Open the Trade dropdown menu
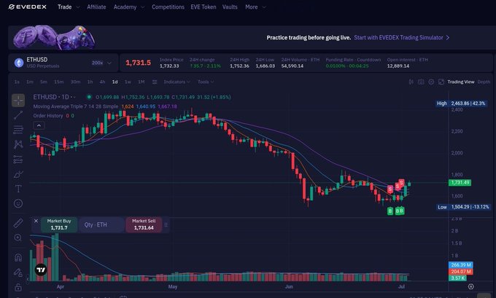This screenshot has height=298, width=496. 69,7
